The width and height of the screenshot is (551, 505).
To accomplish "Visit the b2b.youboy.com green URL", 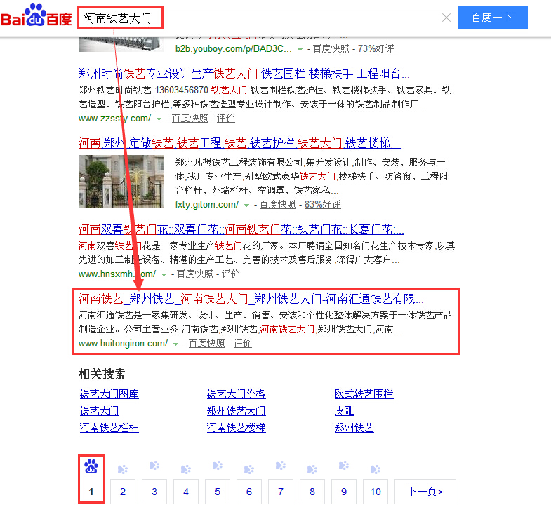I will [233, 49].
